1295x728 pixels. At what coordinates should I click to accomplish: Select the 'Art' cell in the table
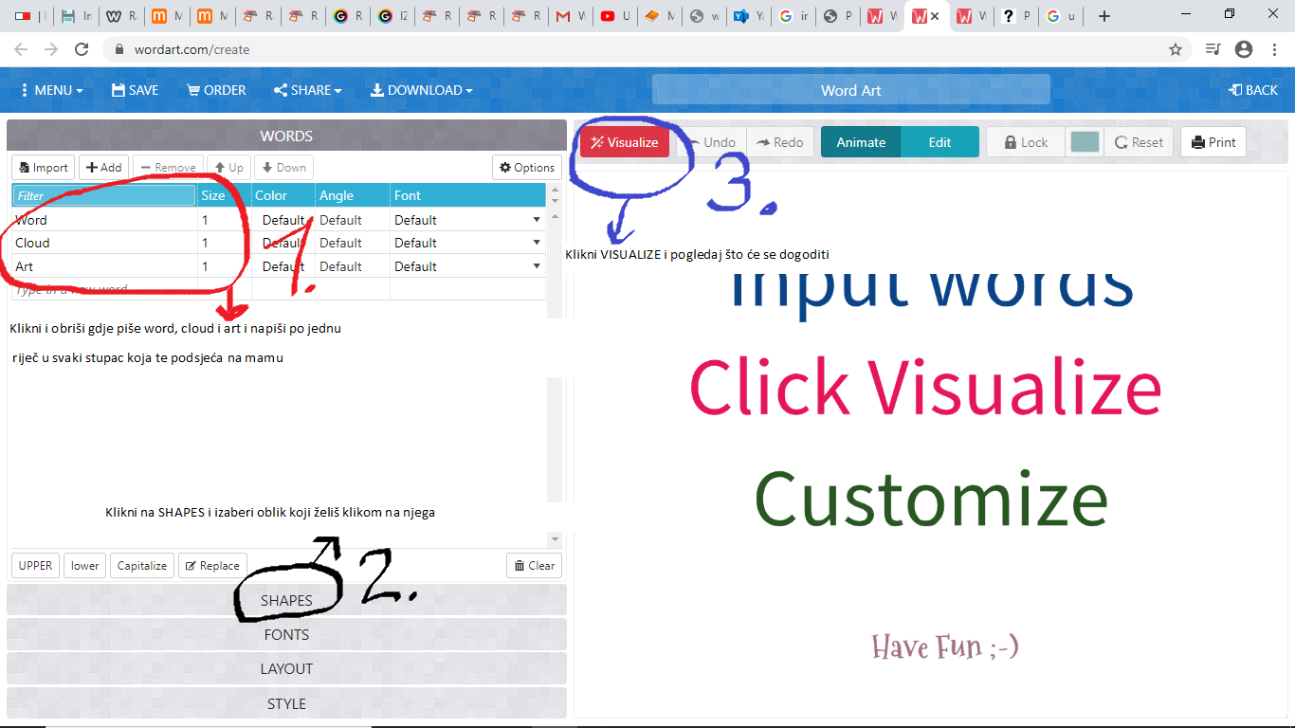104,266
